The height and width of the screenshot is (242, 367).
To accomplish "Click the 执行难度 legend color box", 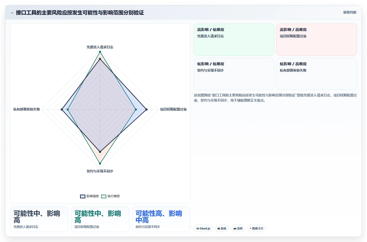I will point(104,196).
